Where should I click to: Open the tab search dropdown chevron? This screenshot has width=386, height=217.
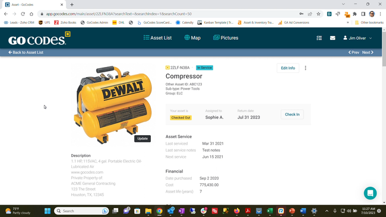point(343,4)
